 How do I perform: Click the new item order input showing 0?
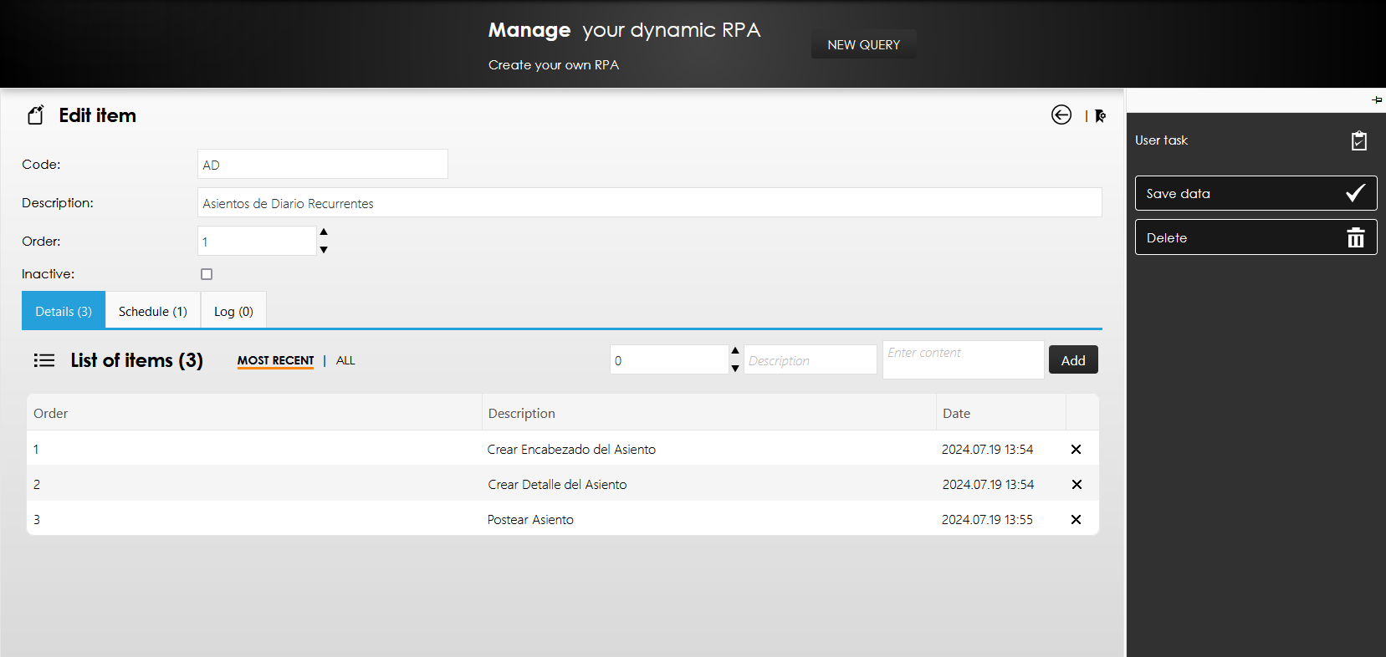click(669, 360)
